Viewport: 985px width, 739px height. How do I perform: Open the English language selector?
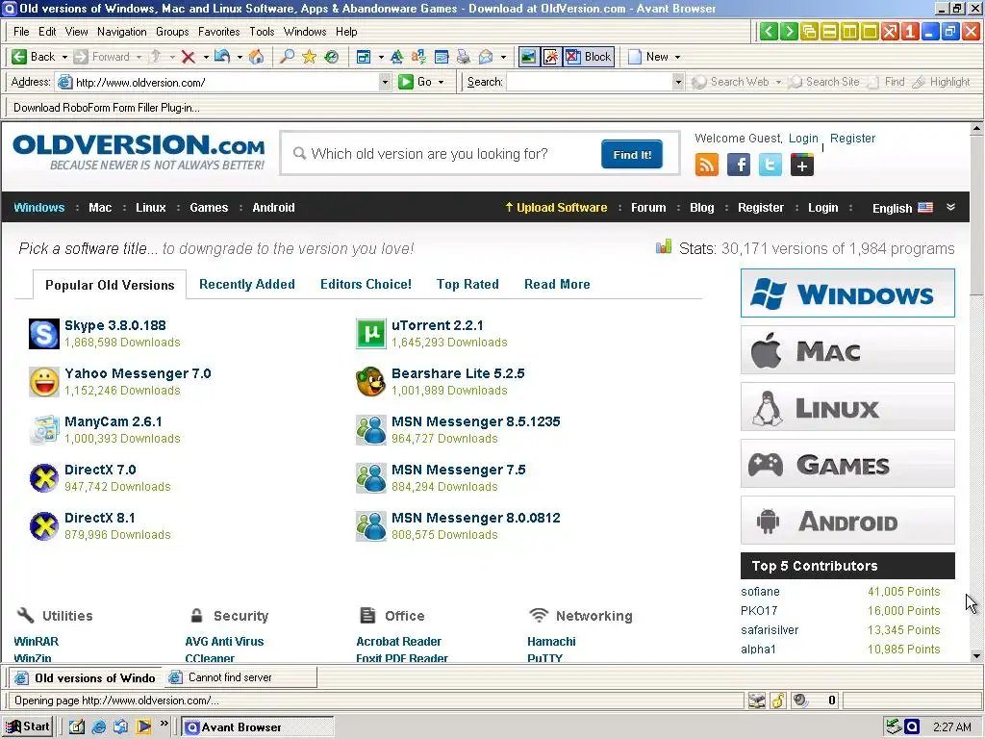[x=902, y=208]
